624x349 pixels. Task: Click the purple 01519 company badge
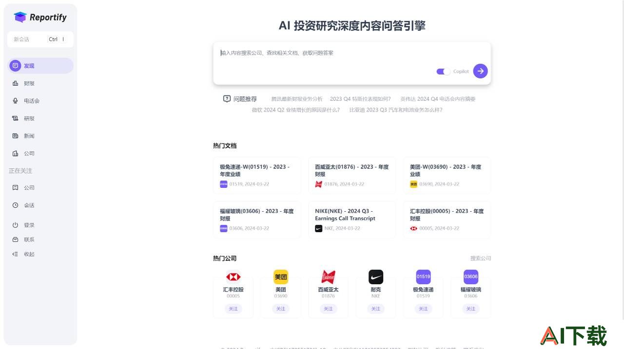(423, 277)
